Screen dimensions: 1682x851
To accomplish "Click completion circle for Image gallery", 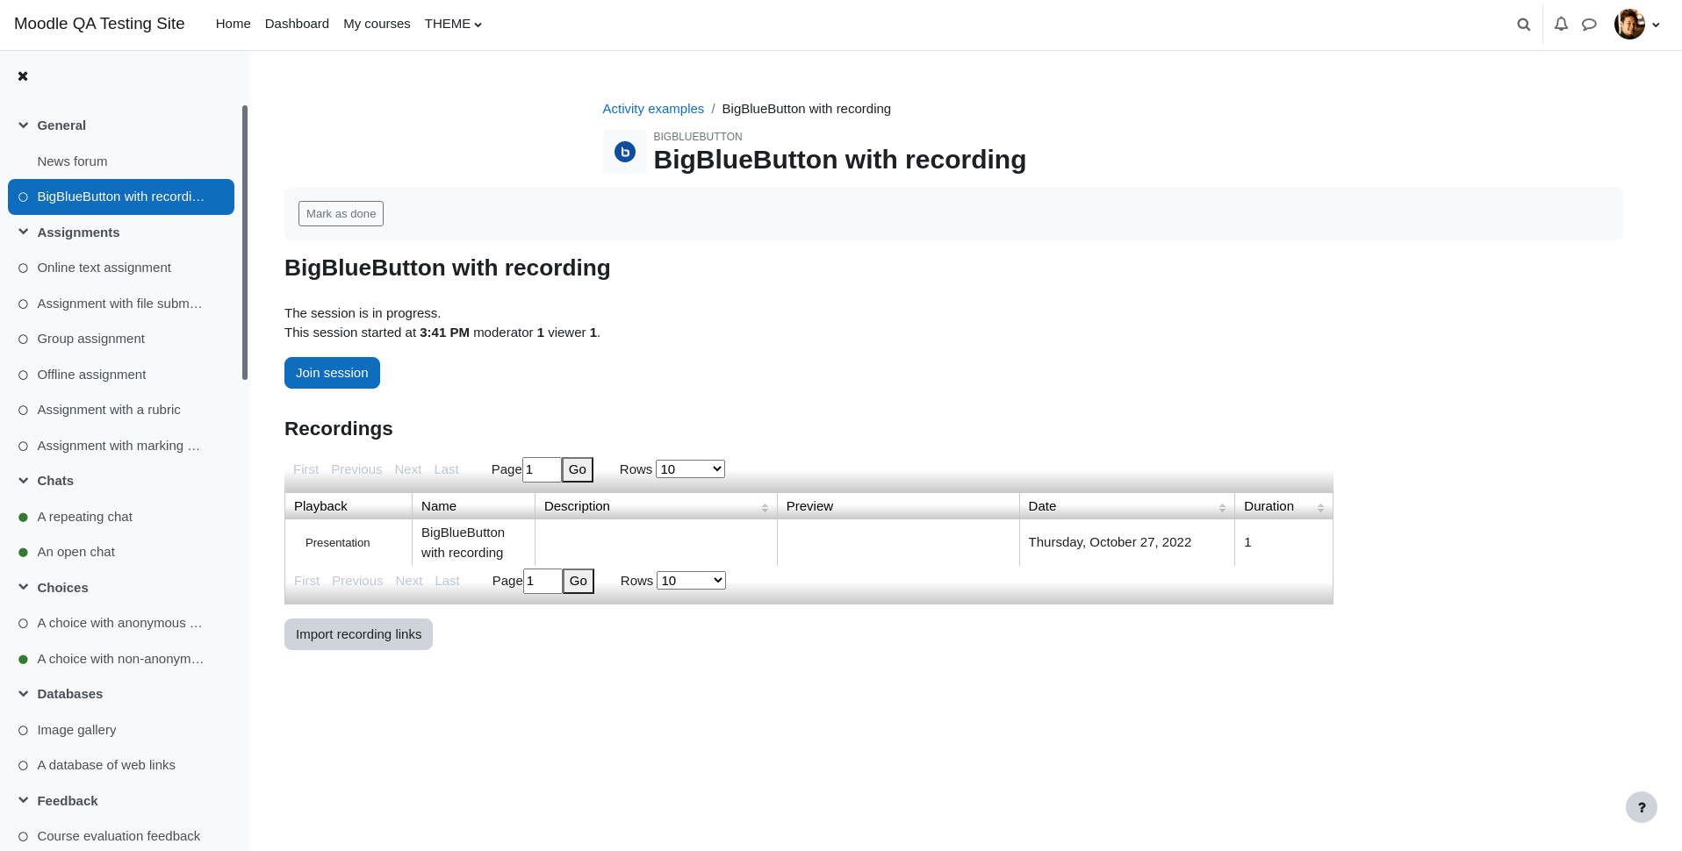I will (x=24, y=731).
